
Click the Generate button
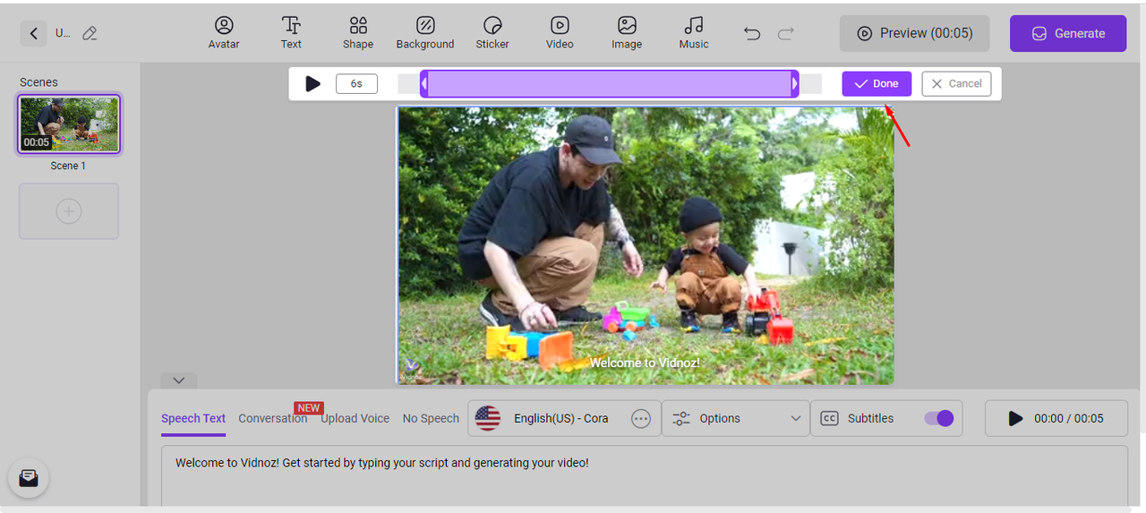1068,33
